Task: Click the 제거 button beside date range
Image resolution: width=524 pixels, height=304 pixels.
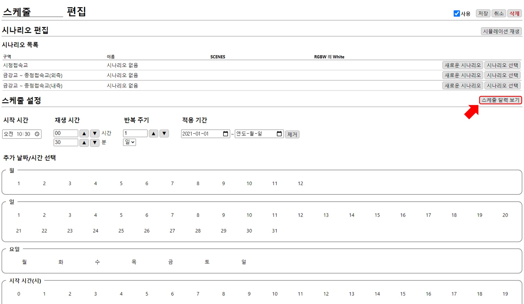Action: [x=292, y=134]
